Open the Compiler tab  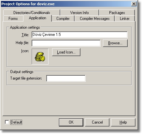tap(63, 19)
